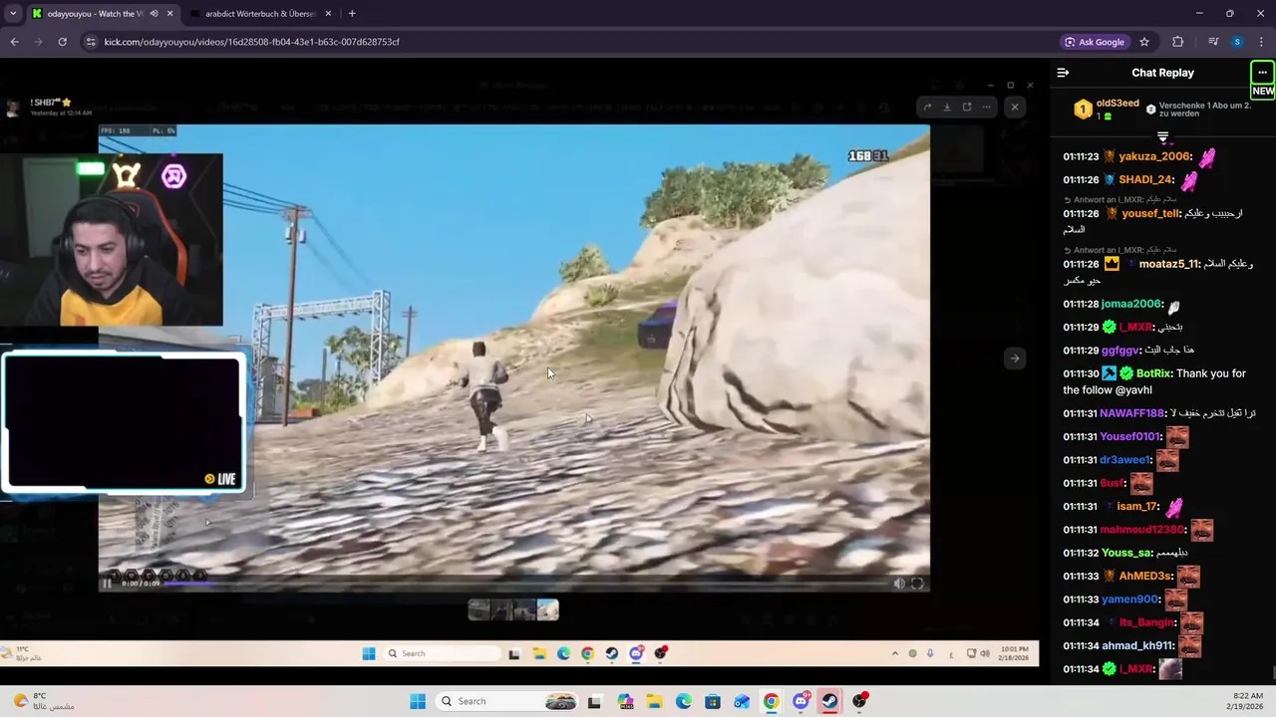
Task: Open Chrome media control icon
Action: [x=1212, y=42]
